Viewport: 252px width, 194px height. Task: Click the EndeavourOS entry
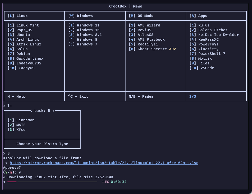click(24, 63)
